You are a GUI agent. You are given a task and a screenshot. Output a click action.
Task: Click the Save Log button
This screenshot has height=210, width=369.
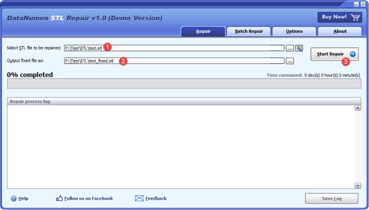(x=332, y=198)
